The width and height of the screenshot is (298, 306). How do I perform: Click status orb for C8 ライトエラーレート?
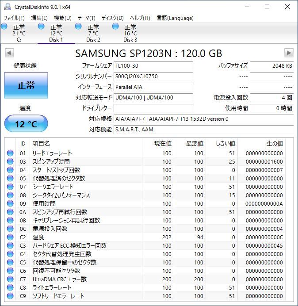tap(10, 287)
